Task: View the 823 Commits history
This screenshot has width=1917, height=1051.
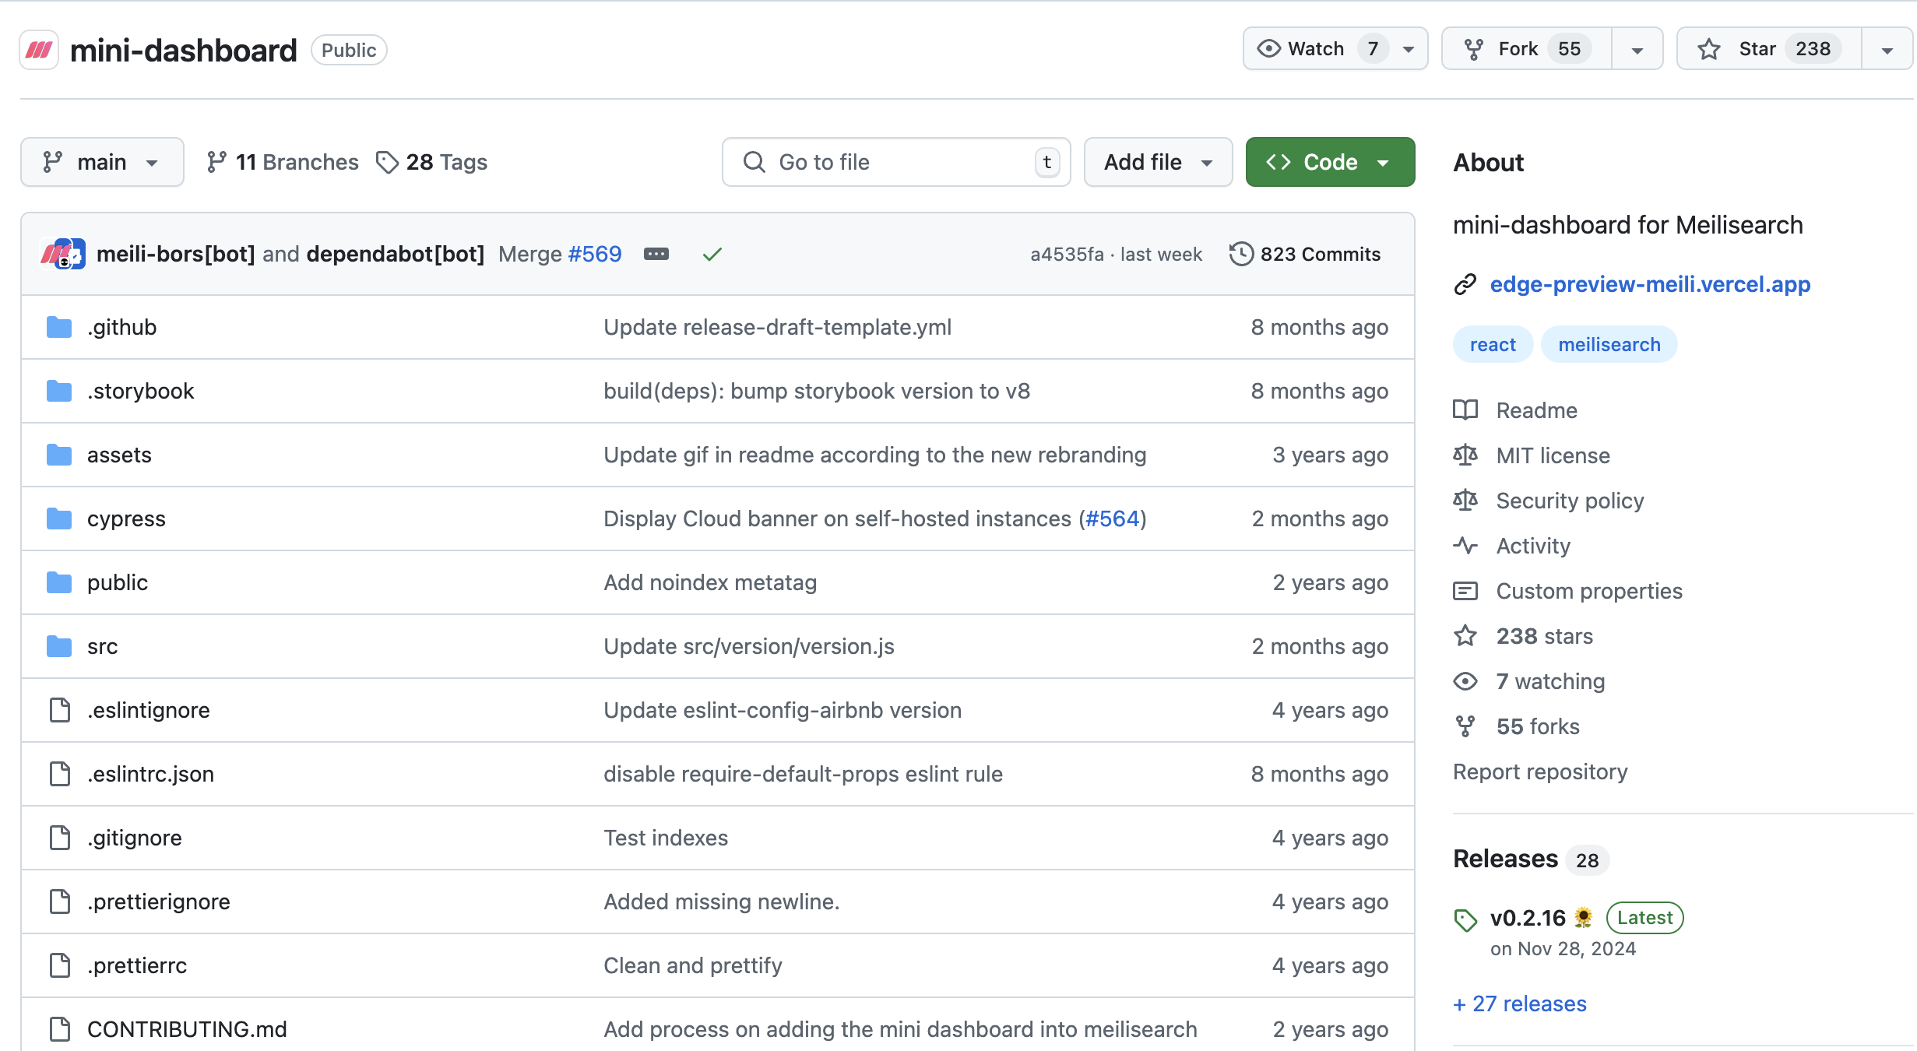Action: tap(1305, 255)
